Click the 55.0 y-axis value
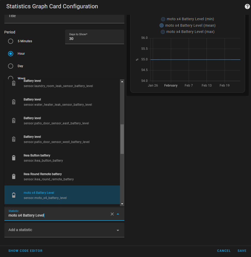 click(x=144, y=59)
